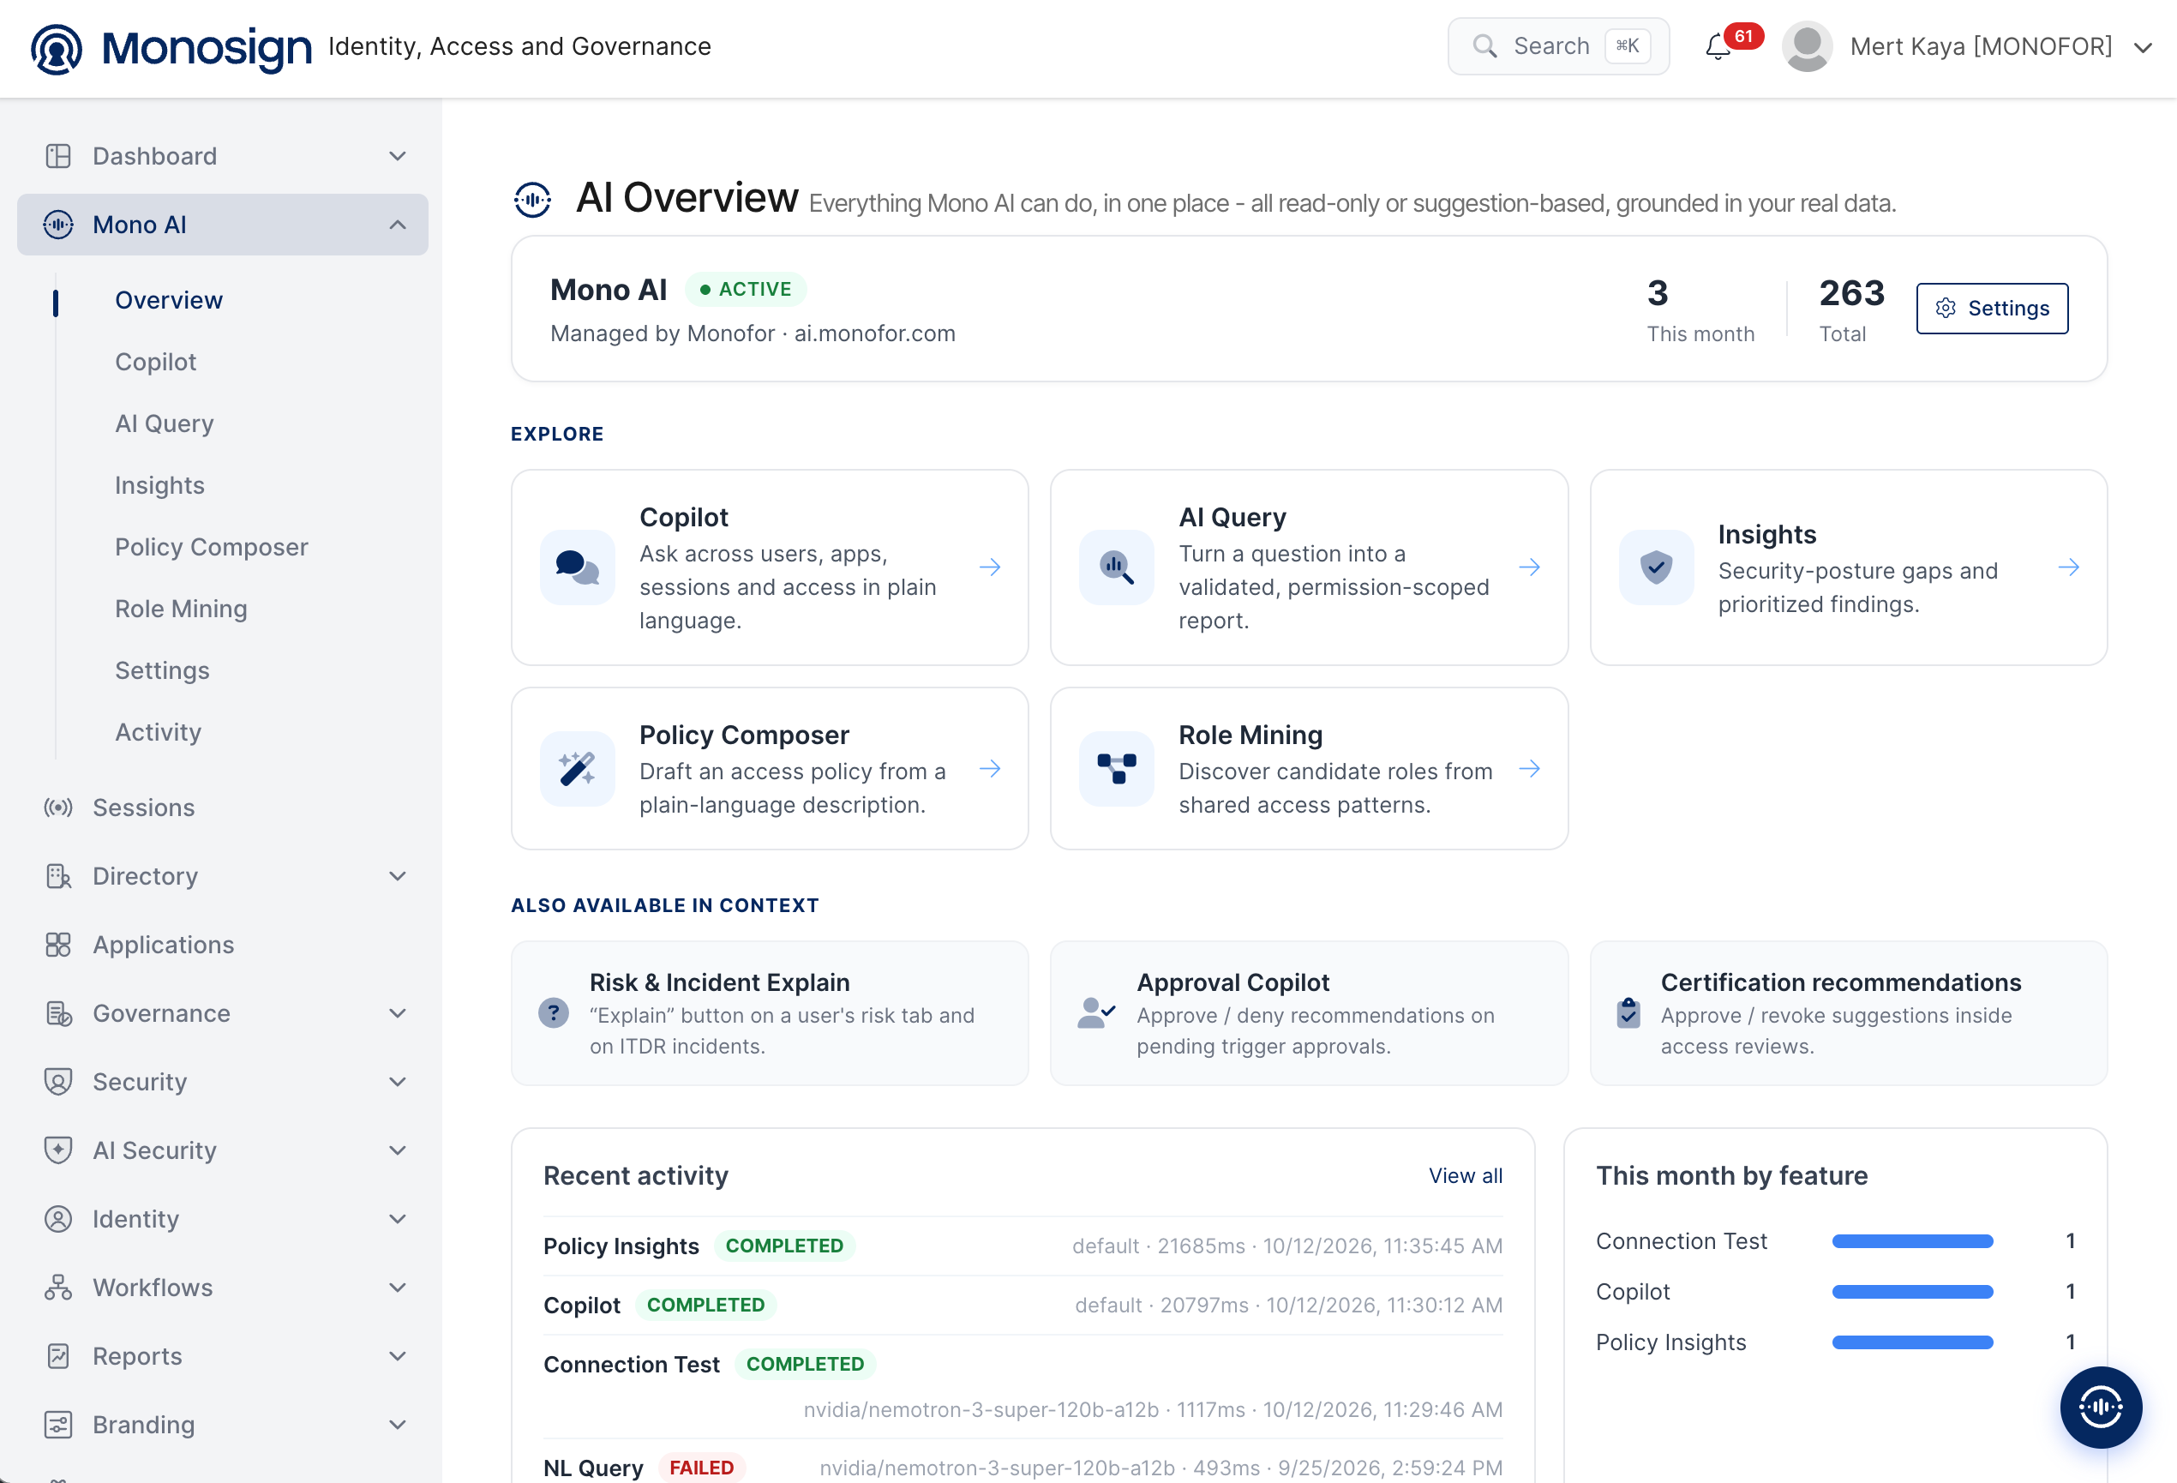Click the AI Query magnifier chart icon
Viewport: 2177px width, 1483px height.
1116,567
